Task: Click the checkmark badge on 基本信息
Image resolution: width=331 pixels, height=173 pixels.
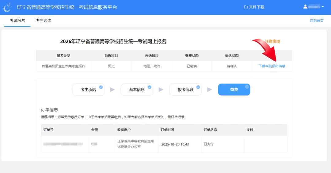Action: (x=150, y=87)
